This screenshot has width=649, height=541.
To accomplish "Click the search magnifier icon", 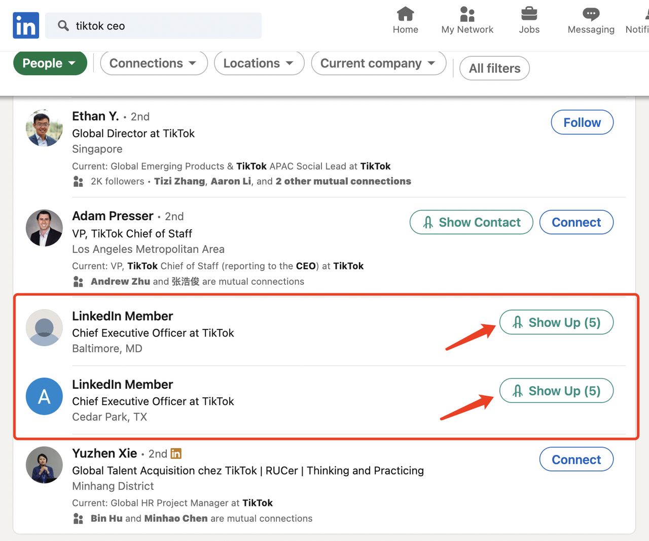I will (63, 25).
